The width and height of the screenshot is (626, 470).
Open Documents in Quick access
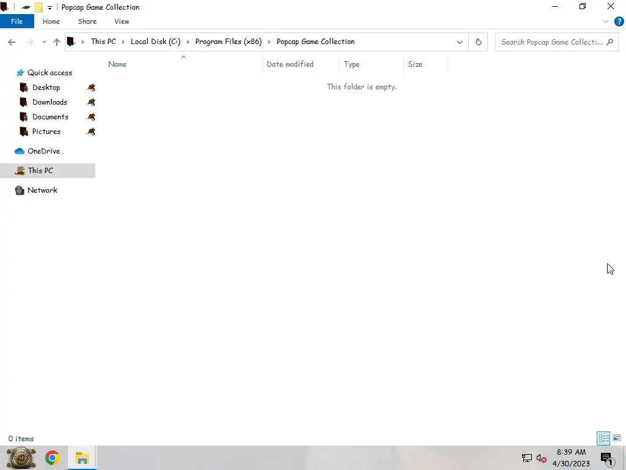click(x=50, y=117)
